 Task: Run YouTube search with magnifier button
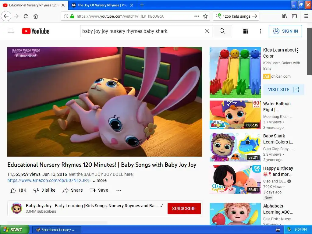222,31
